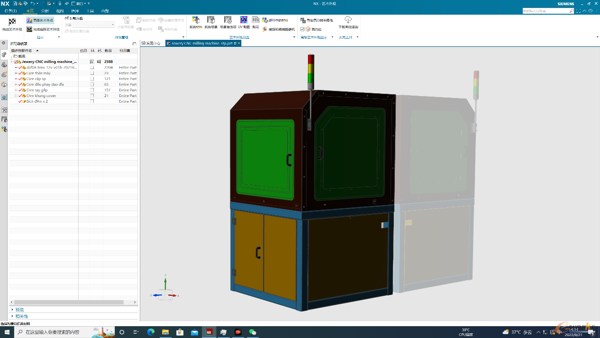The height and width of the screenshot is (338, 600).
Task: Switch to the 主页 ribbon tab
Action: [30, 10]
